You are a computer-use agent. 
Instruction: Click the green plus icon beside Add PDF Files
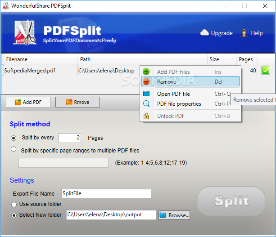point(146,72)
